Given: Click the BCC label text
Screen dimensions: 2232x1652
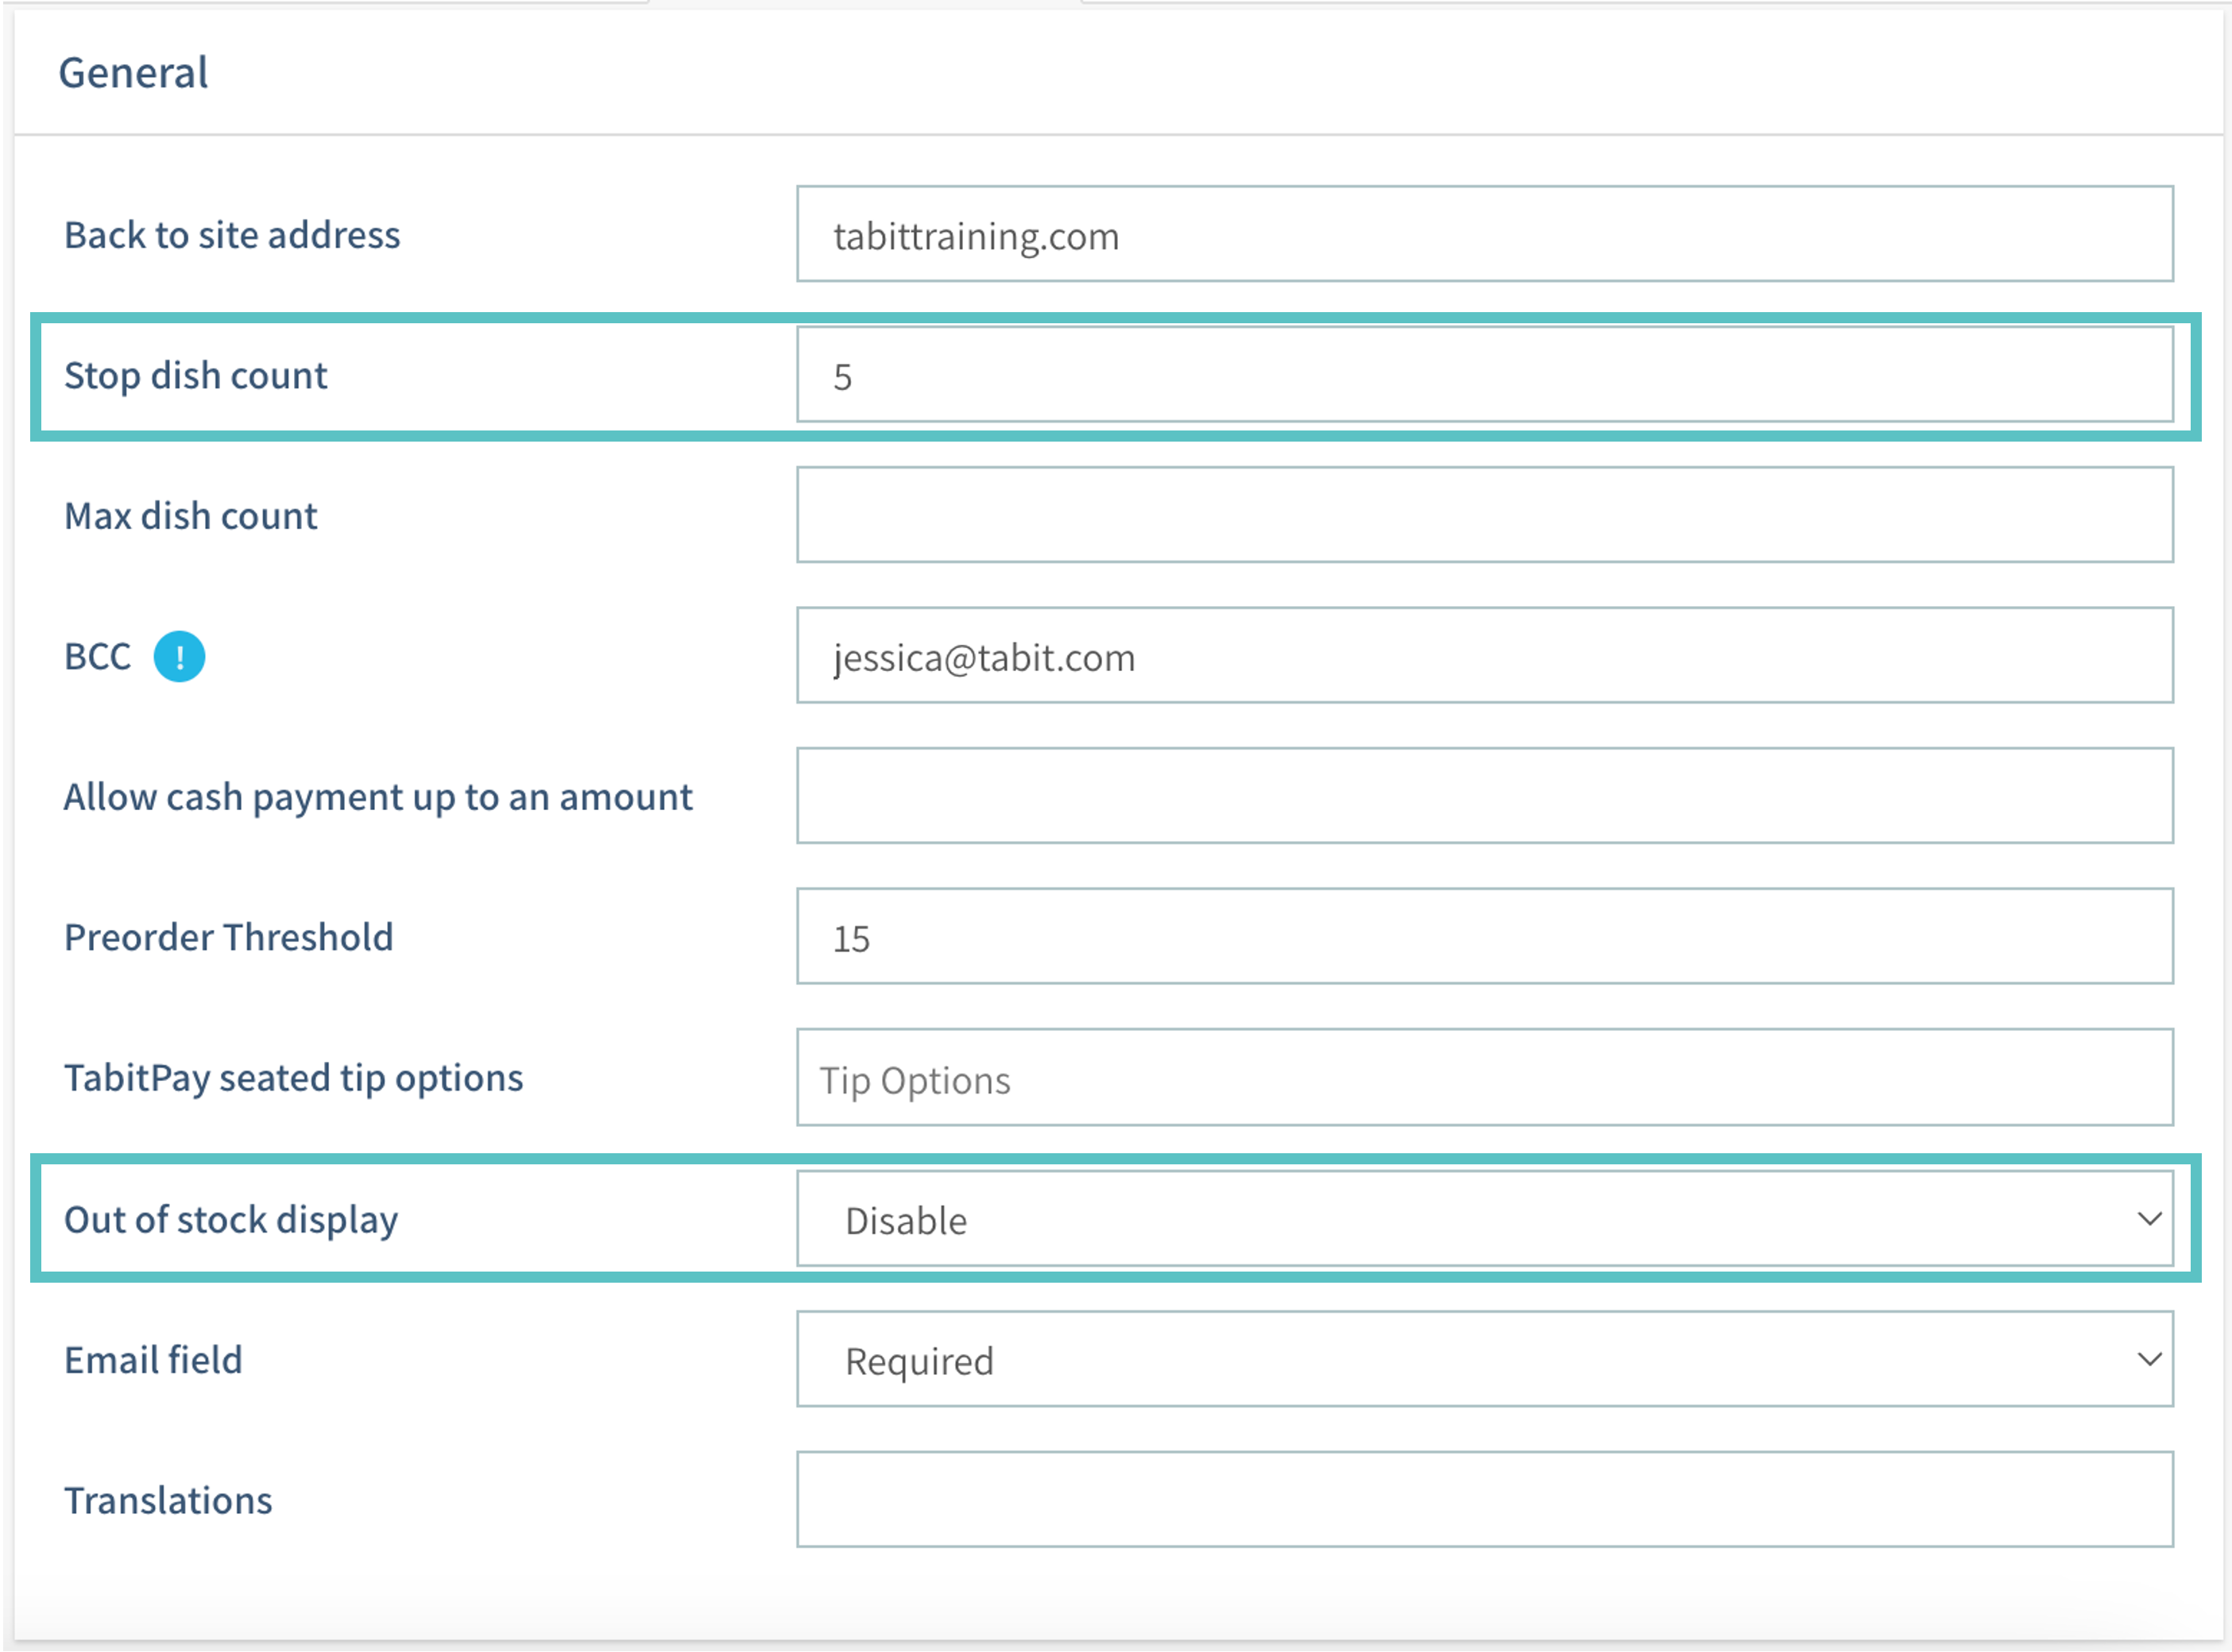Looking at the screenshot, I should (97, 657).
